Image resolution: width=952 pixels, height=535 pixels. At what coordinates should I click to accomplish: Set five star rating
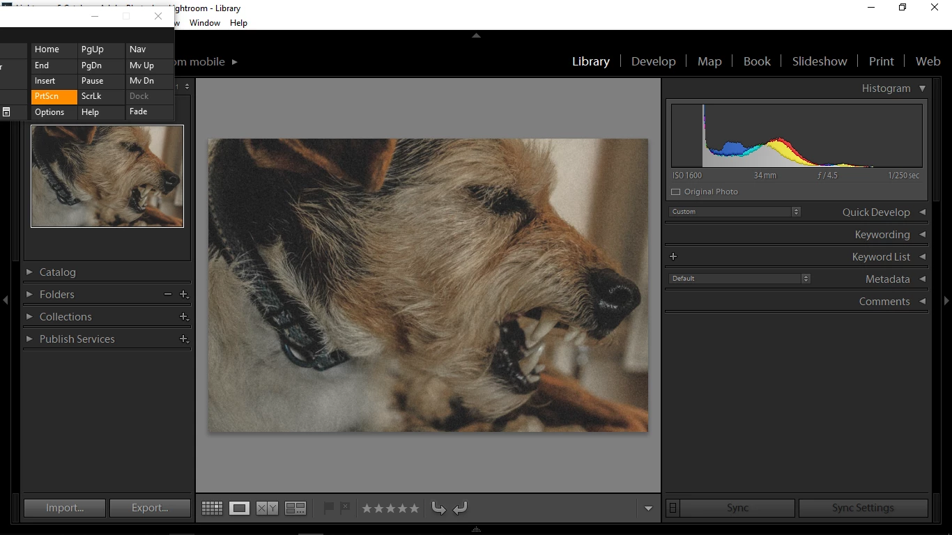point(414,509)
